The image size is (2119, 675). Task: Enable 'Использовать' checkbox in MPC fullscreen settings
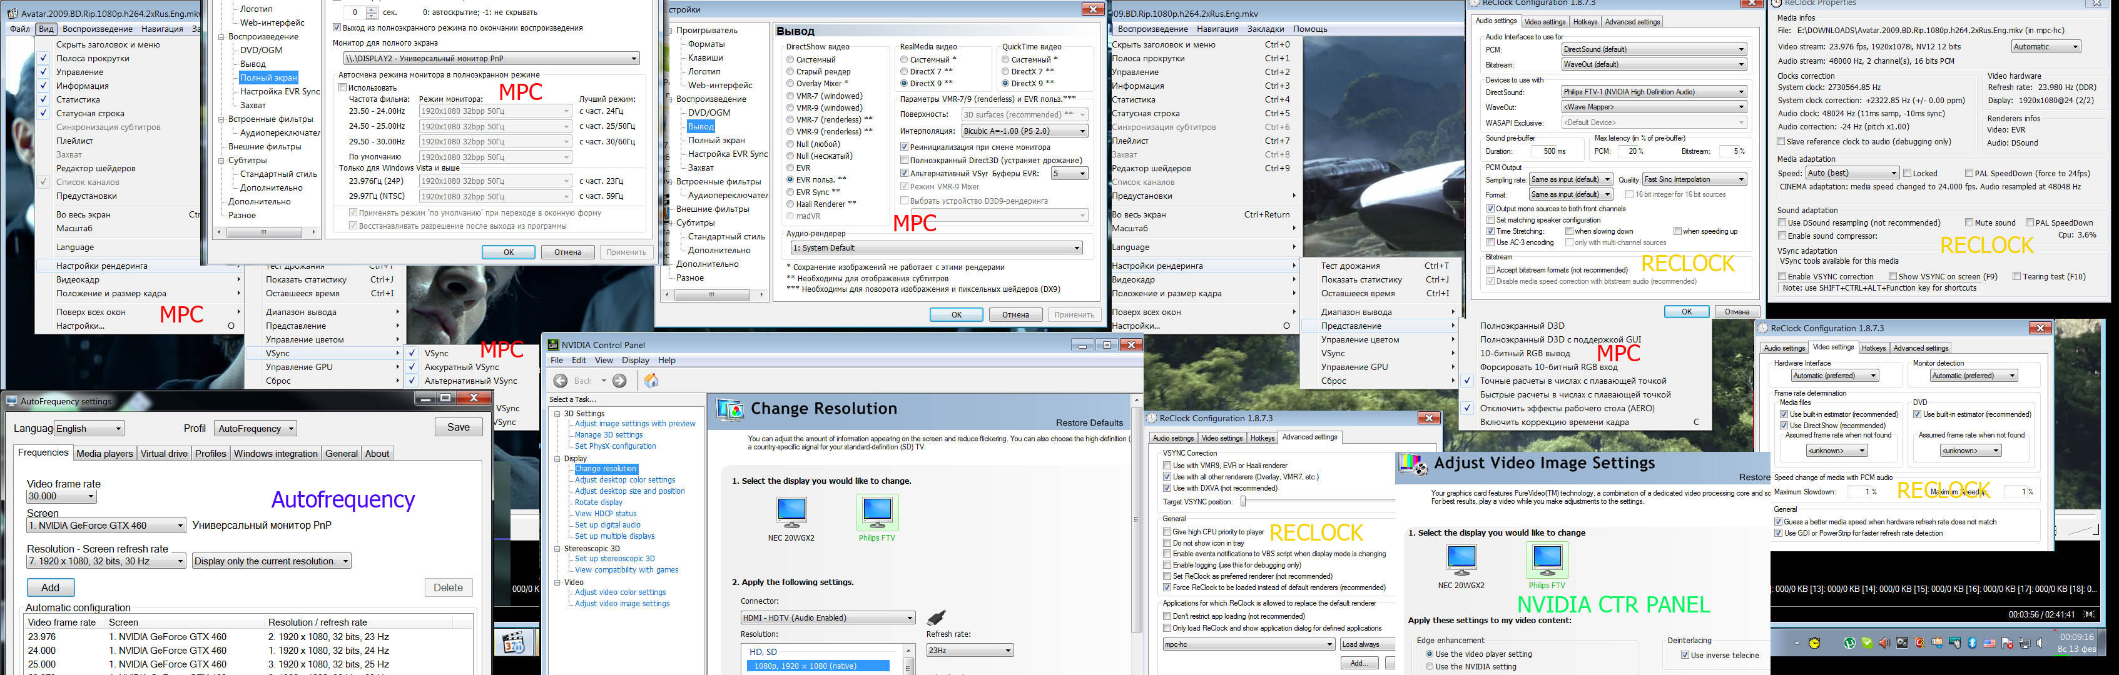point(343,87)
